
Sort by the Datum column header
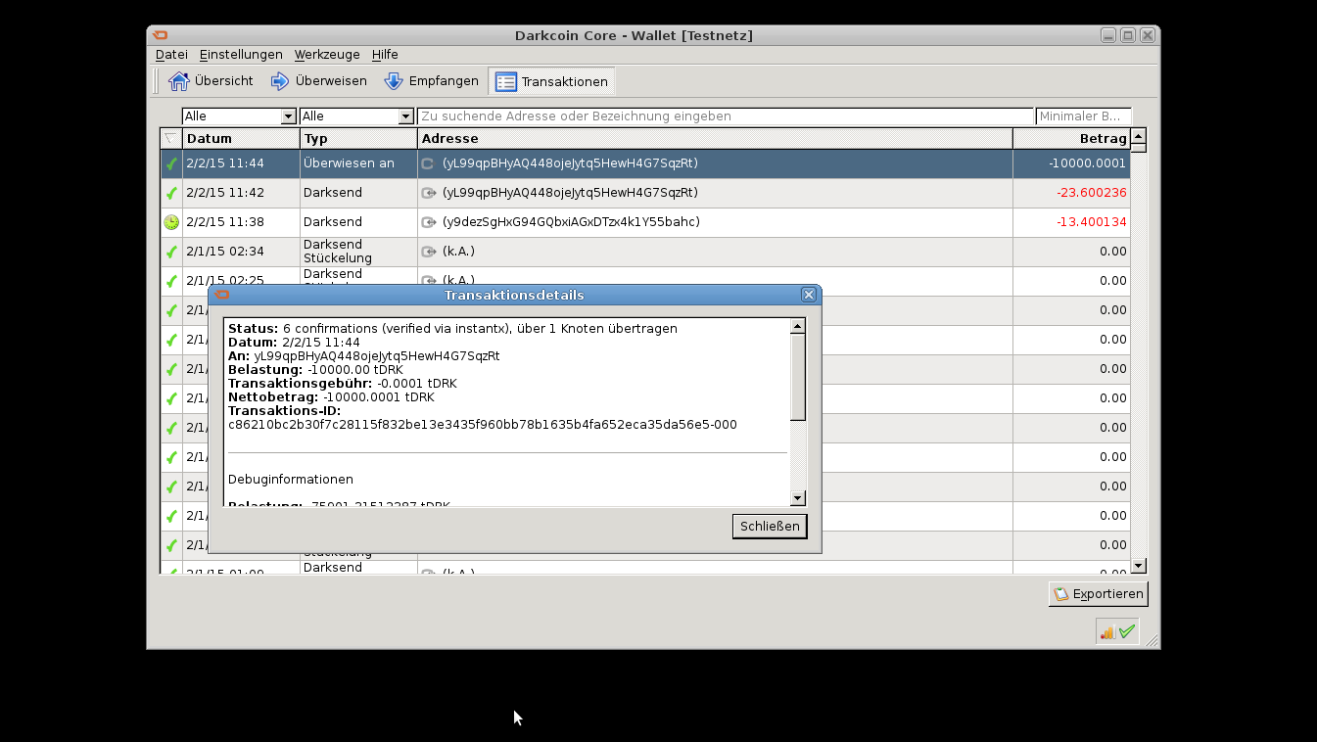pos(241,139)
